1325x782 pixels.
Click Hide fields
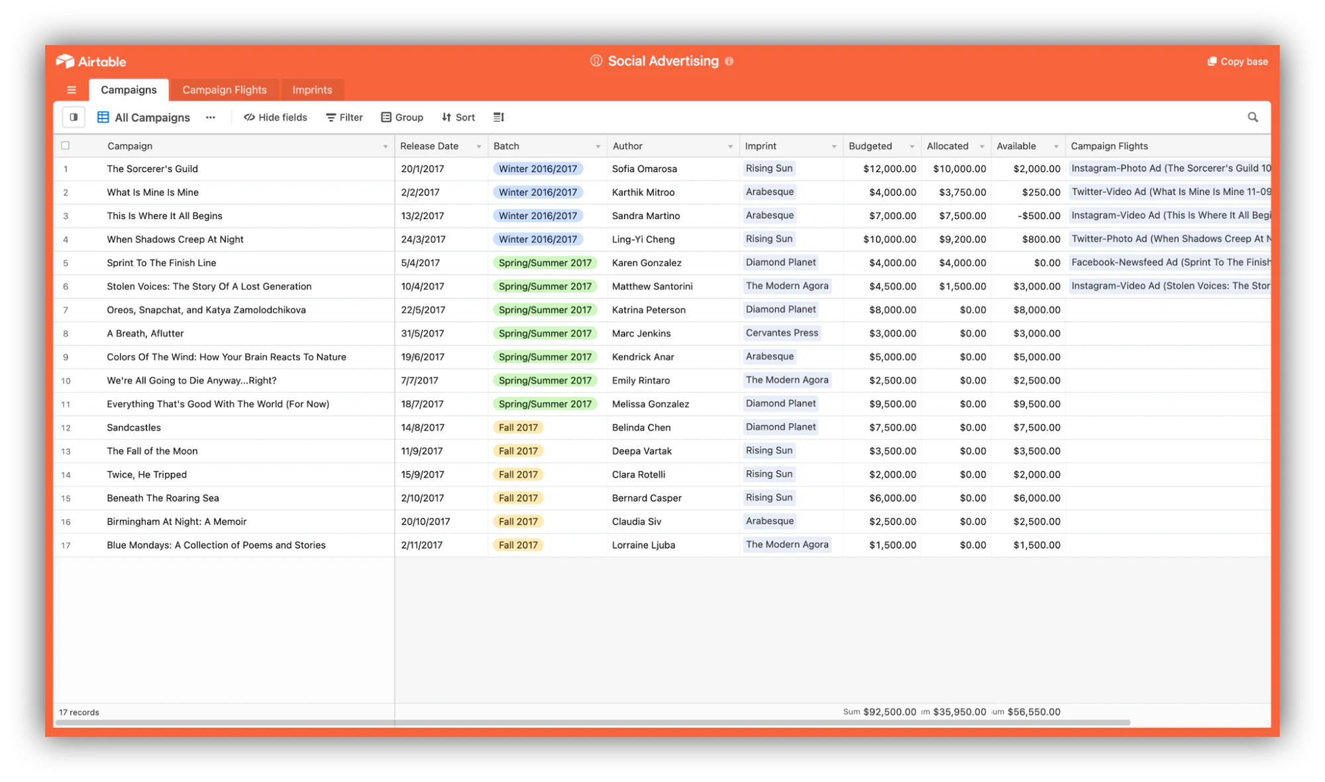(x=276, y=117)
